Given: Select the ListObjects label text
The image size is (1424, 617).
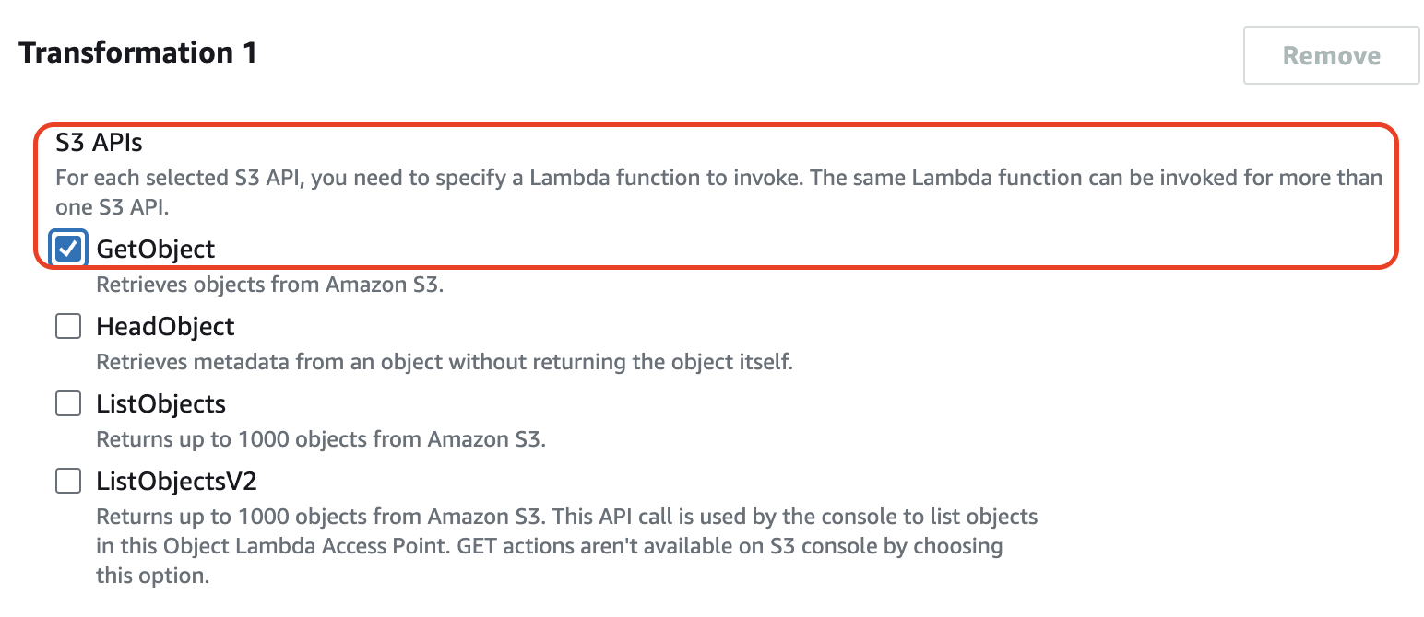Looking at the screenshot, I should coord(160,404).
